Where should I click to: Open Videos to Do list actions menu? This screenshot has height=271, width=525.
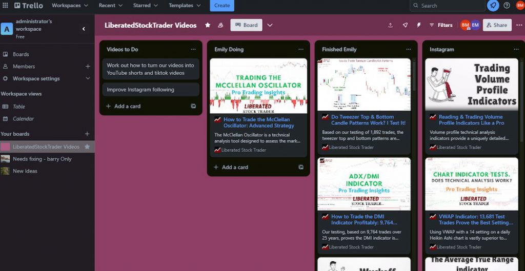point(193,49)
